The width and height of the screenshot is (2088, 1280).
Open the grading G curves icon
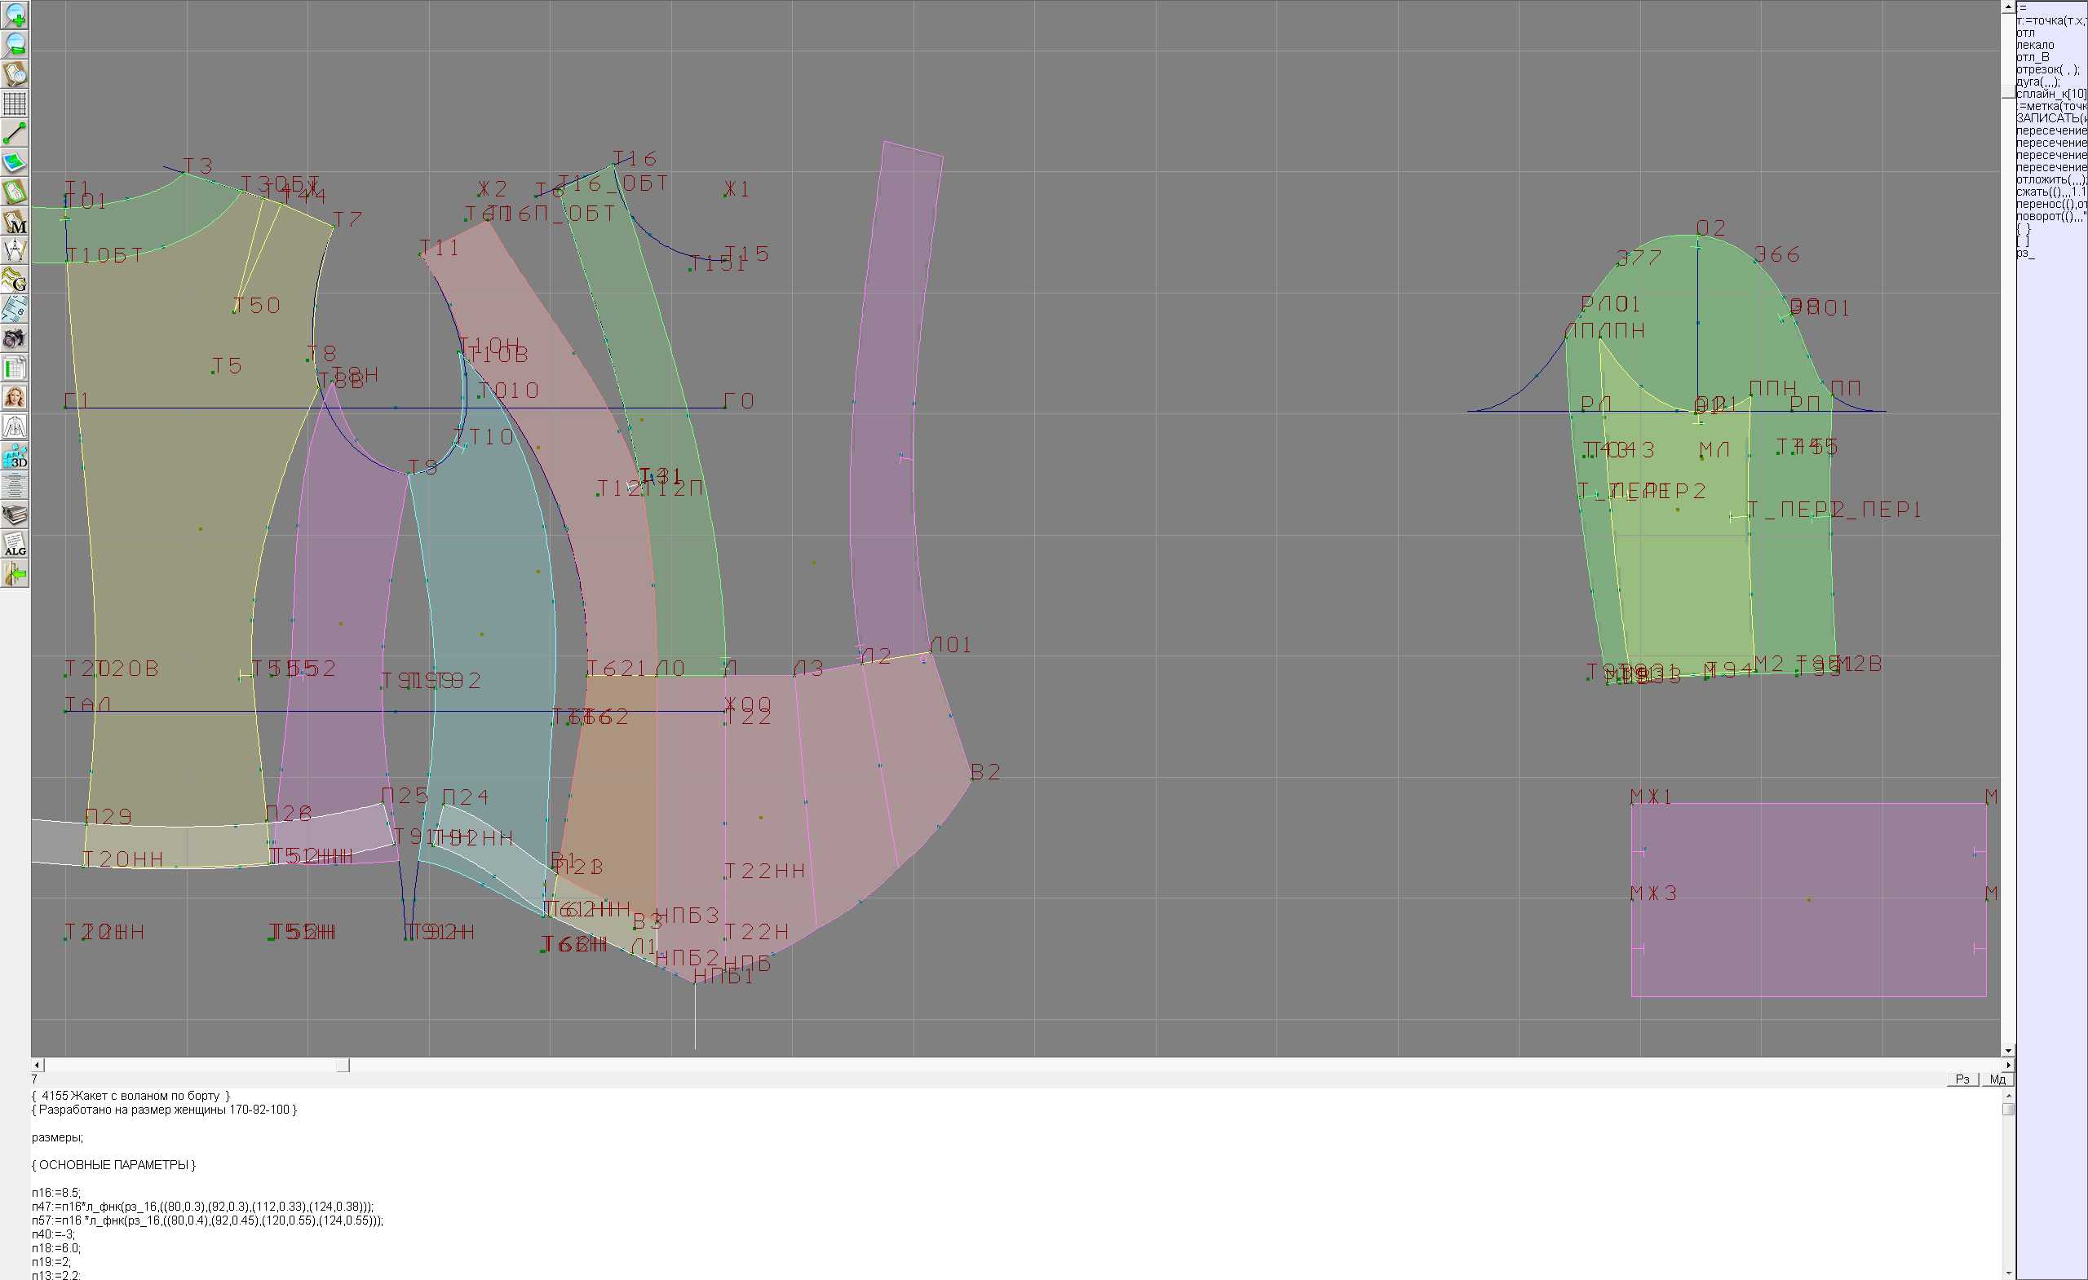pos(15,280)
